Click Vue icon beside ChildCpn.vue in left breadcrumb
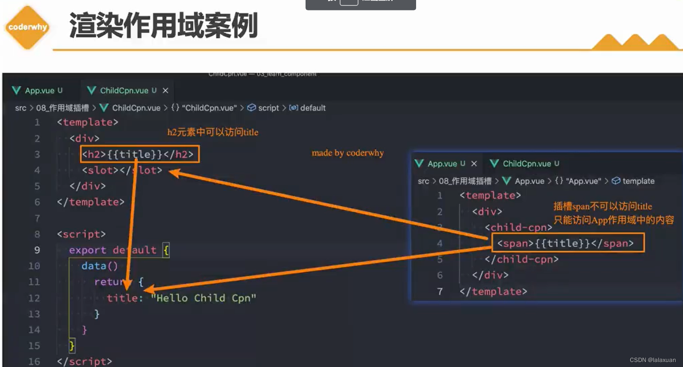Image resolution: width=683 pixels, height=367 pixels. coord(104,108)
